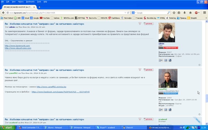Send private message to yaneff82 icon

161,110
